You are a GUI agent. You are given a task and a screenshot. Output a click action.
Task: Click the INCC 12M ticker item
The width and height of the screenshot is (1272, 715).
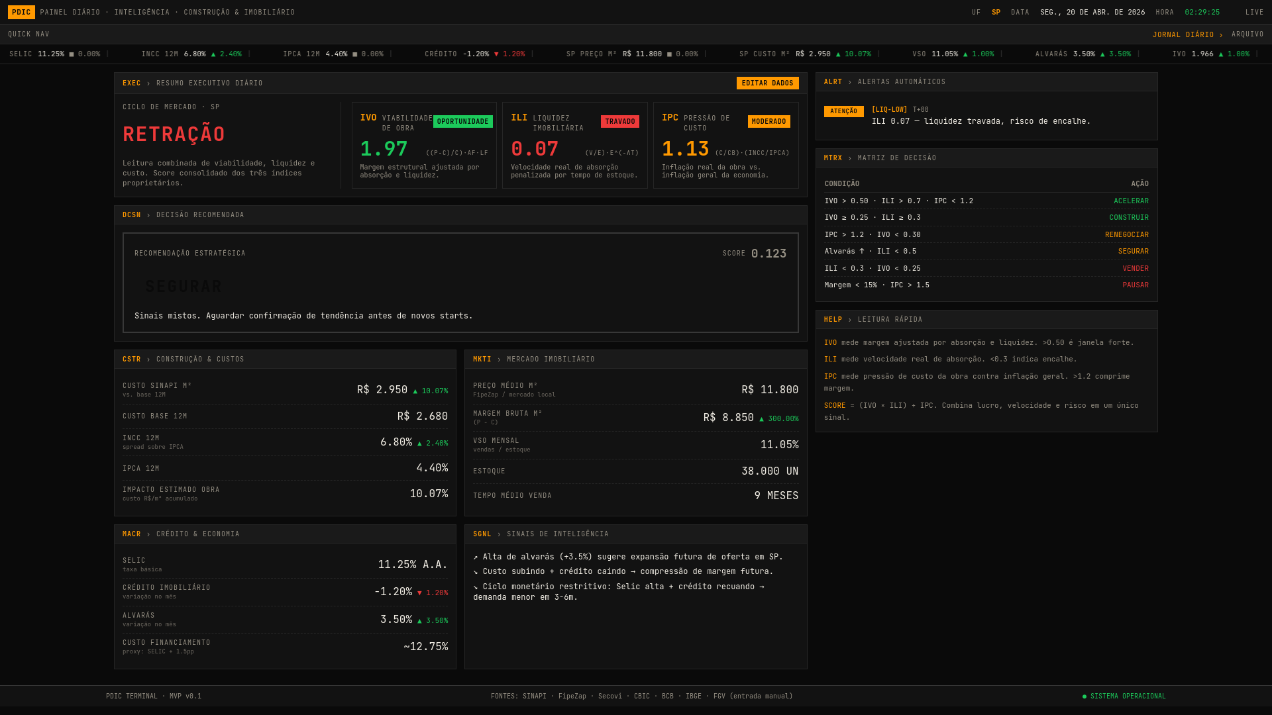pyautogui.click(x=191, y=54)
